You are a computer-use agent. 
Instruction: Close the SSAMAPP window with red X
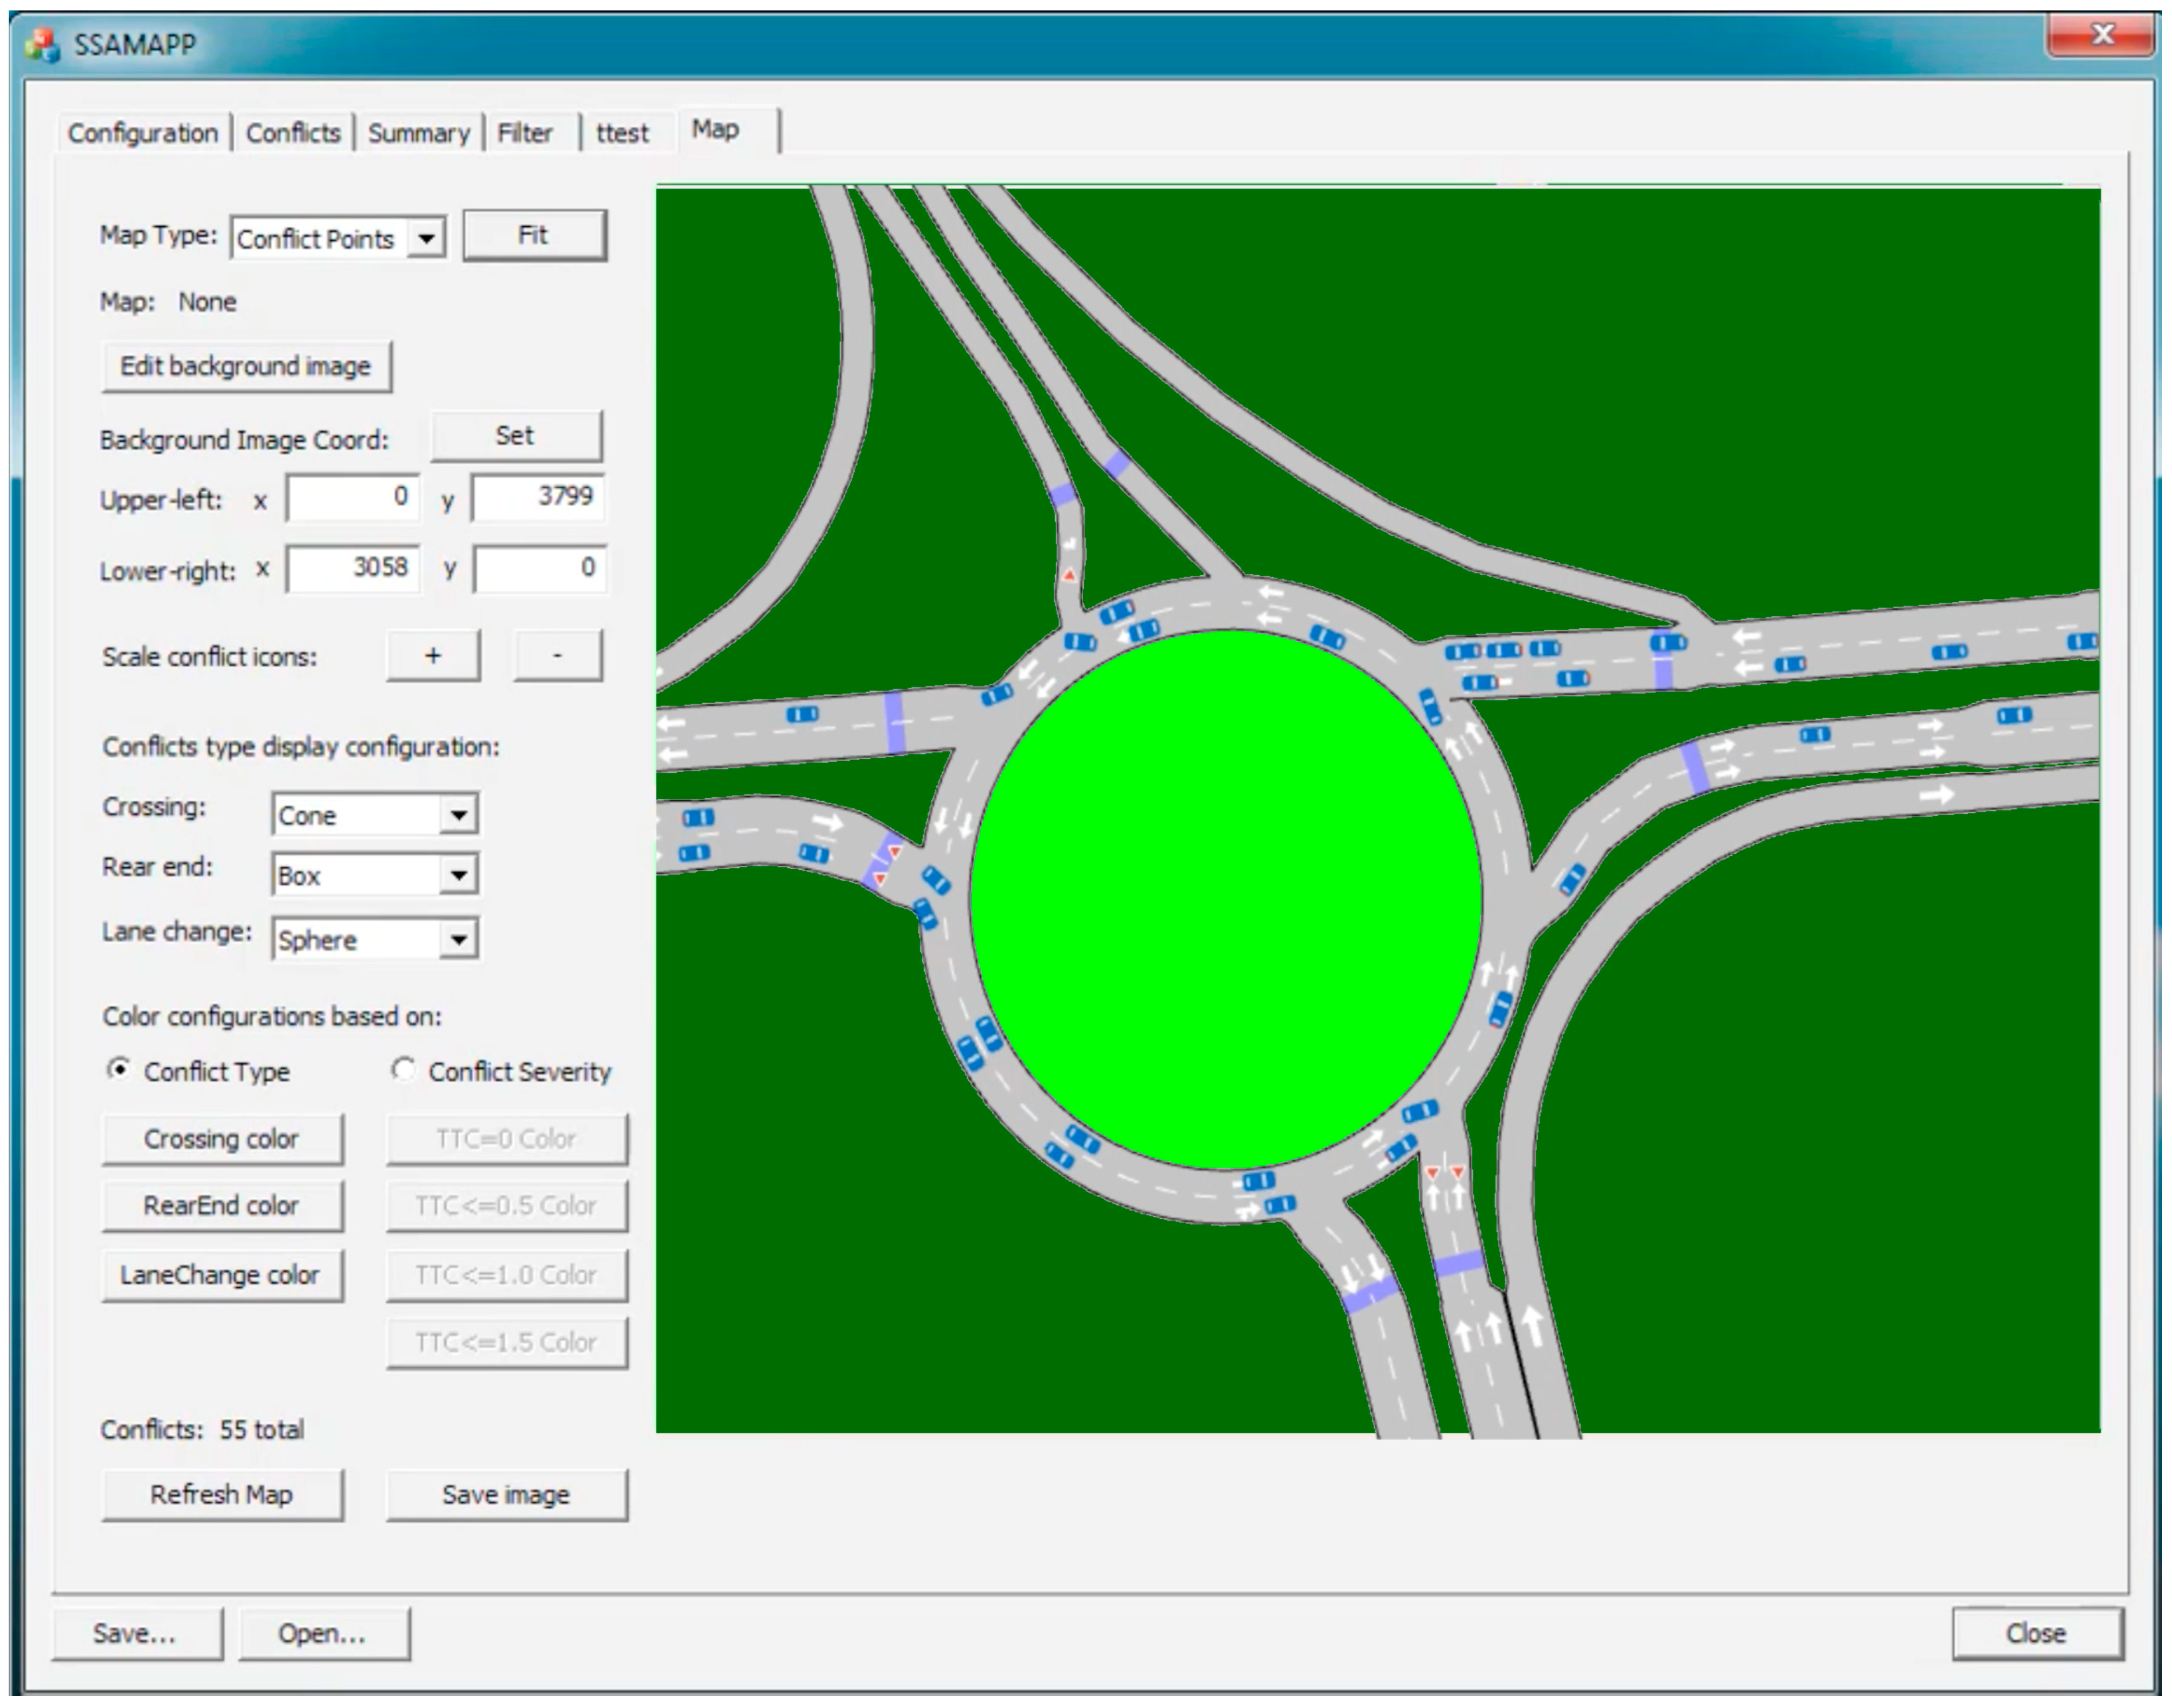pyautogui.click(x=2102, y=36)
